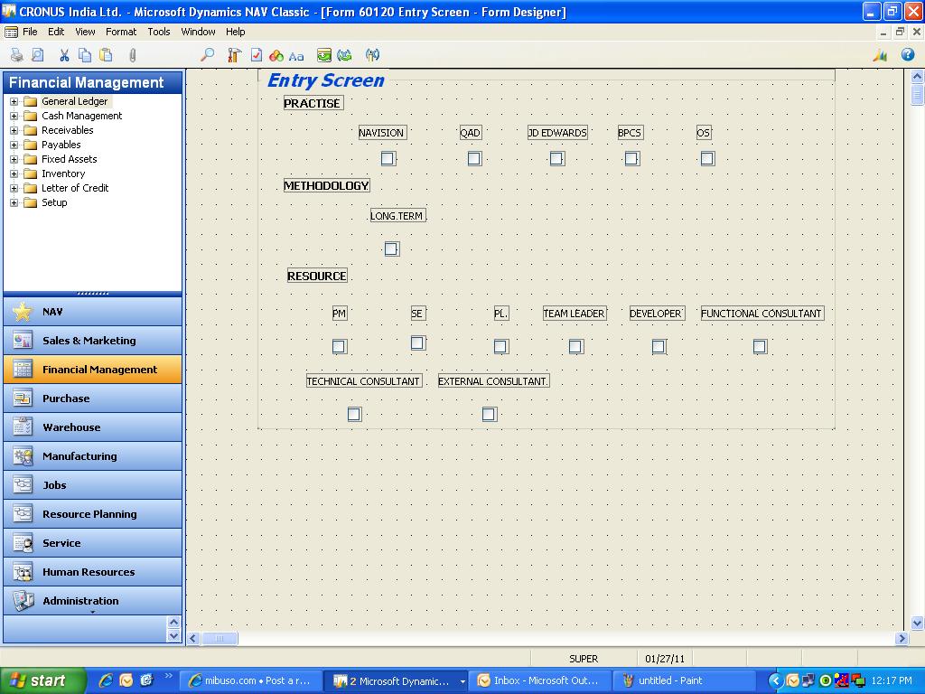Open the Resource Planning navigation menu
This screenshot has width=925, height=694.
[93, 514]
